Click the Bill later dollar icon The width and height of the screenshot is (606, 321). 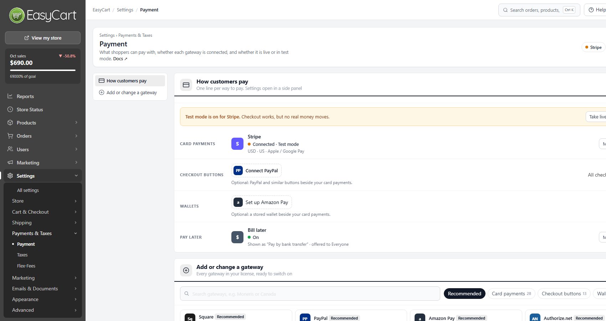[x=237, y=237]
